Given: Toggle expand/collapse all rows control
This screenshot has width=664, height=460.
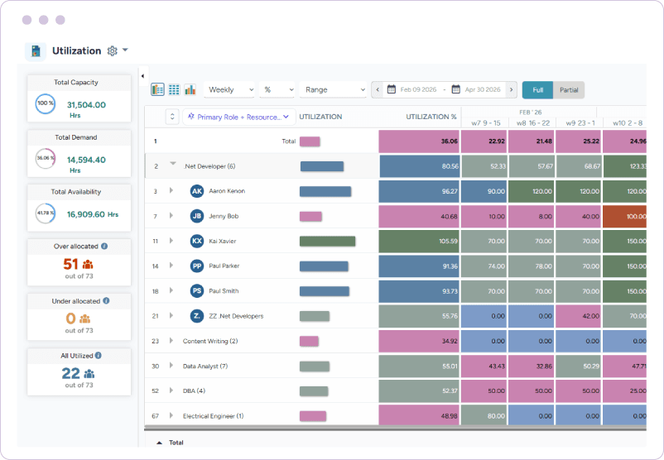Looking at the screenshot, I should (x=172, y=117).
